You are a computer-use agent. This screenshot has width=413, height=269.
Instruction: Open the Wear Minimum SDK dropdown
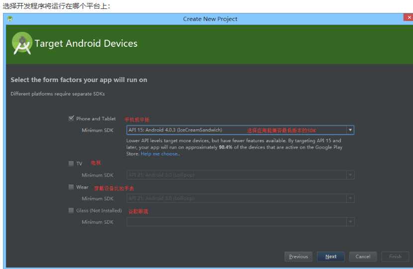pos(240,198)
